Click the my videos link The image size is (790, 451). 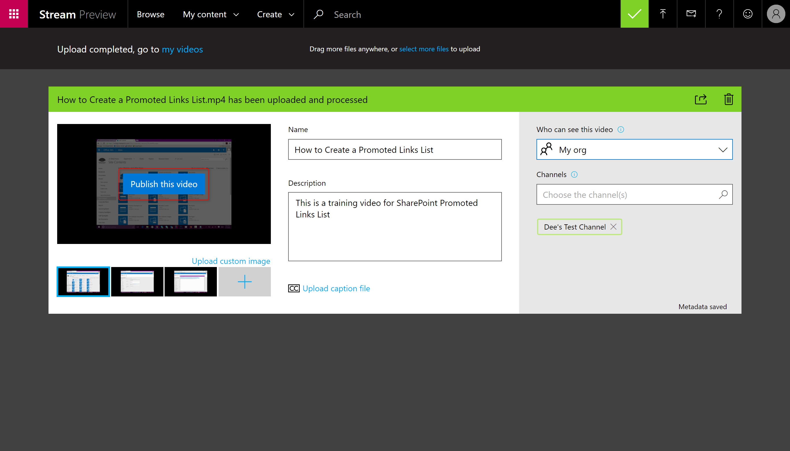[182, 50]
